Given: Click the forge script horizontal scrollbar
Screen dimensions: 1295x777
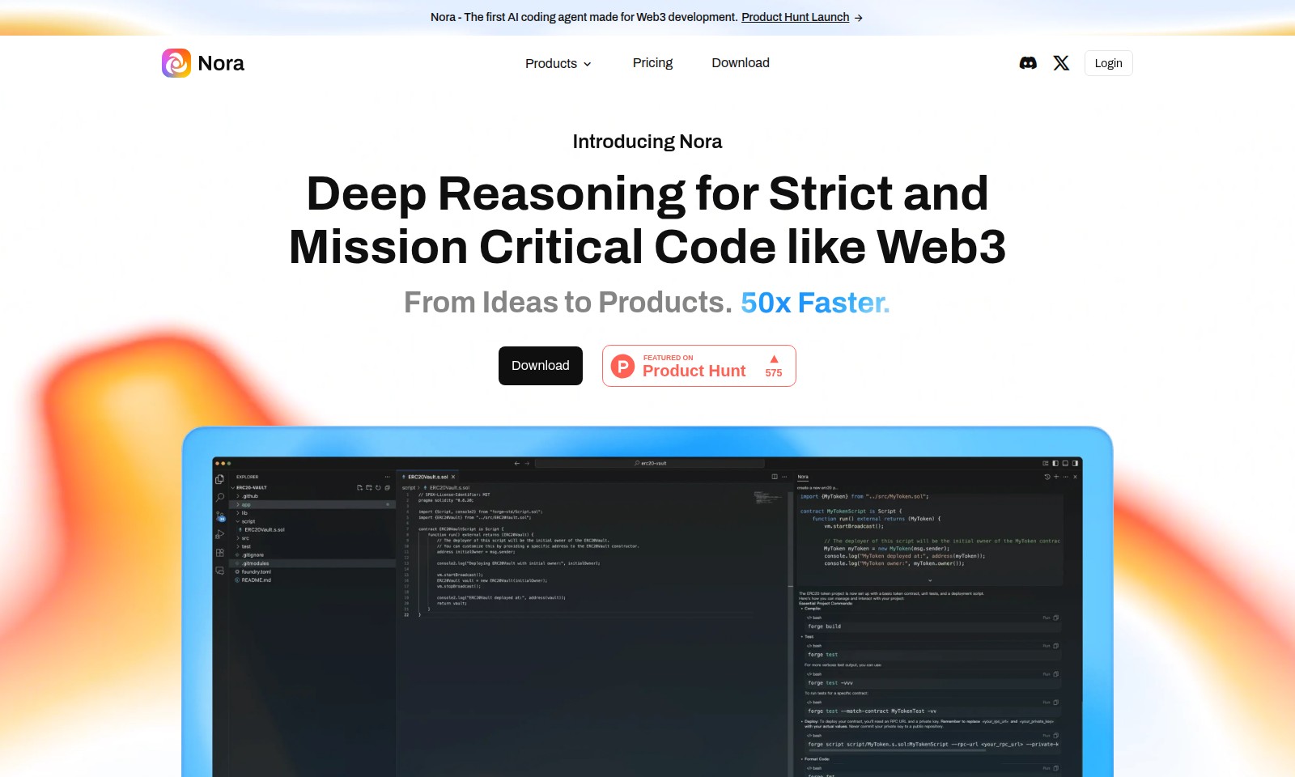Looking at the screenshot, I should pos(896,750).
